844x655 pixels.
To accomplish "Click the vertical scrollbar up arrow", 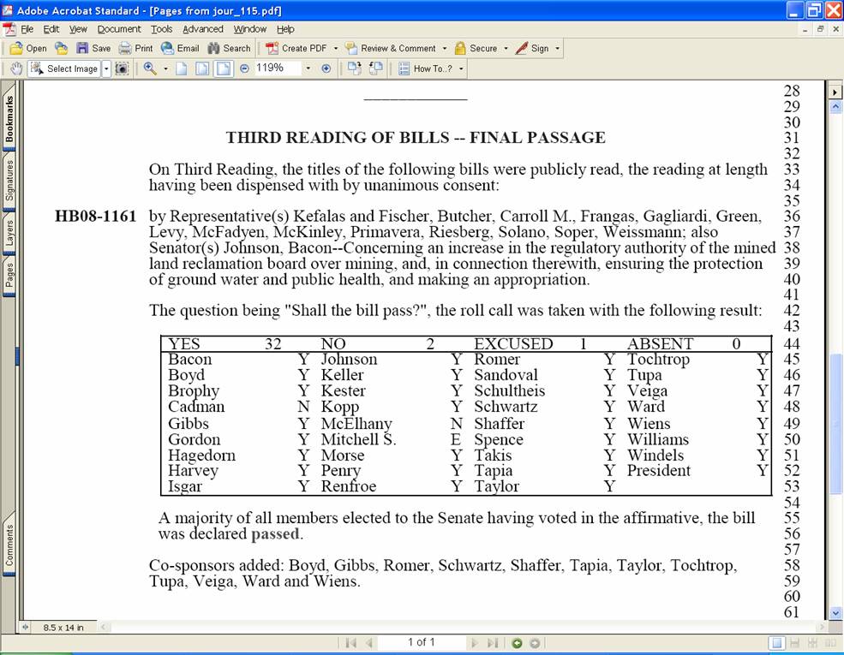I will click(x=835, y=106).
